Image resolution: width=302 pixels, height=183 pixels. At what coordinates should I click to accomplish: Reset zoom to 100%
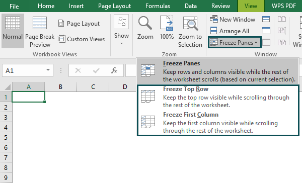(x=167, y=28)
